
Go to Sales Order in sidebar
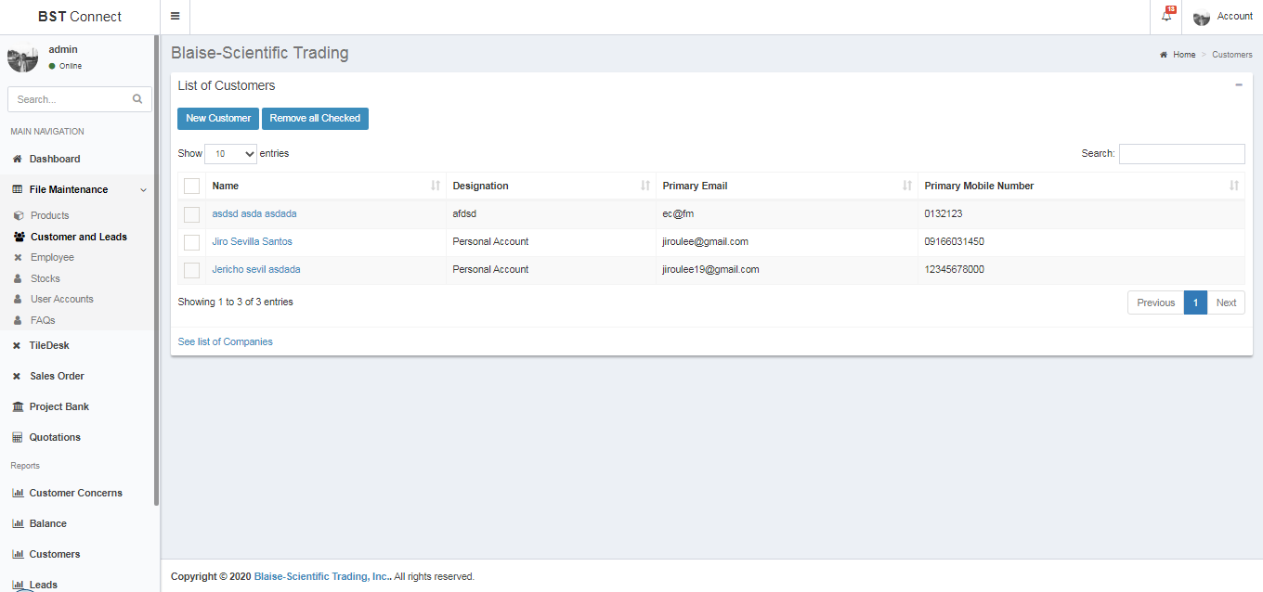coord(57,376)
